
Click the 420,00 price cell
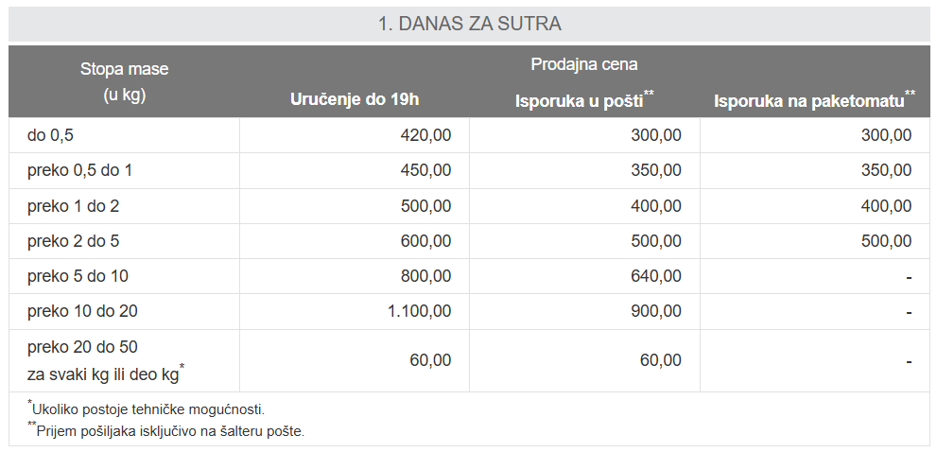point(426,135)
